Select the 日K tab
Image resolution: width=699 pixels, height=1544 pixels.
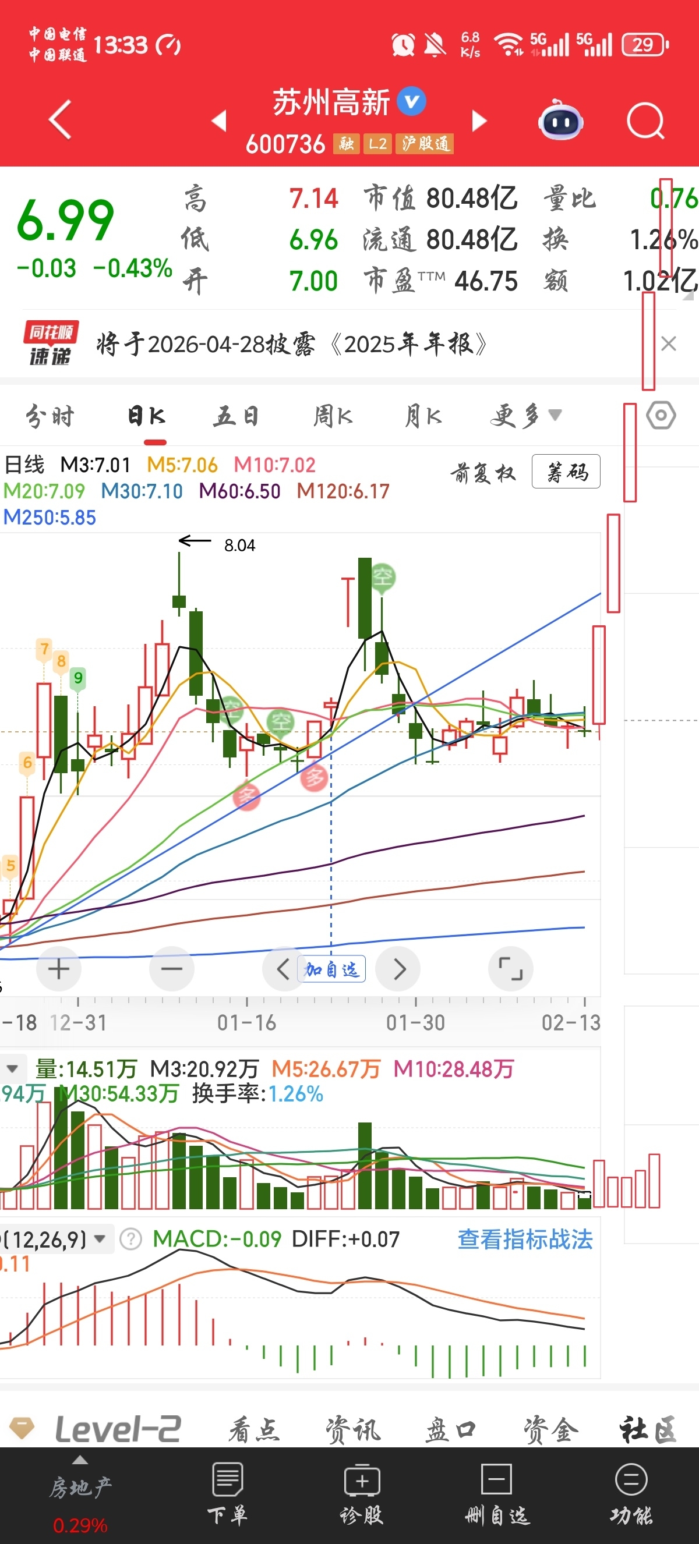pyautogui.click(x=147, y=415)
